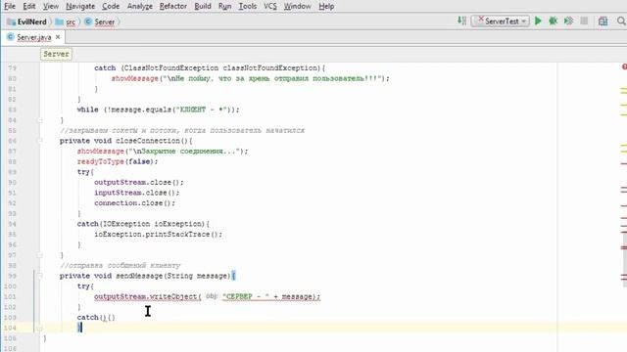Open the View menu

click(x=51, y=6)
